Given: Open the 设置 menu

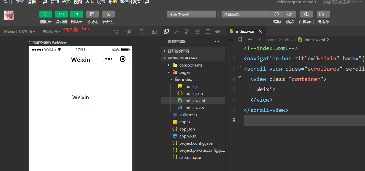Looking at the screenshot, I should [x=101, y=2].
